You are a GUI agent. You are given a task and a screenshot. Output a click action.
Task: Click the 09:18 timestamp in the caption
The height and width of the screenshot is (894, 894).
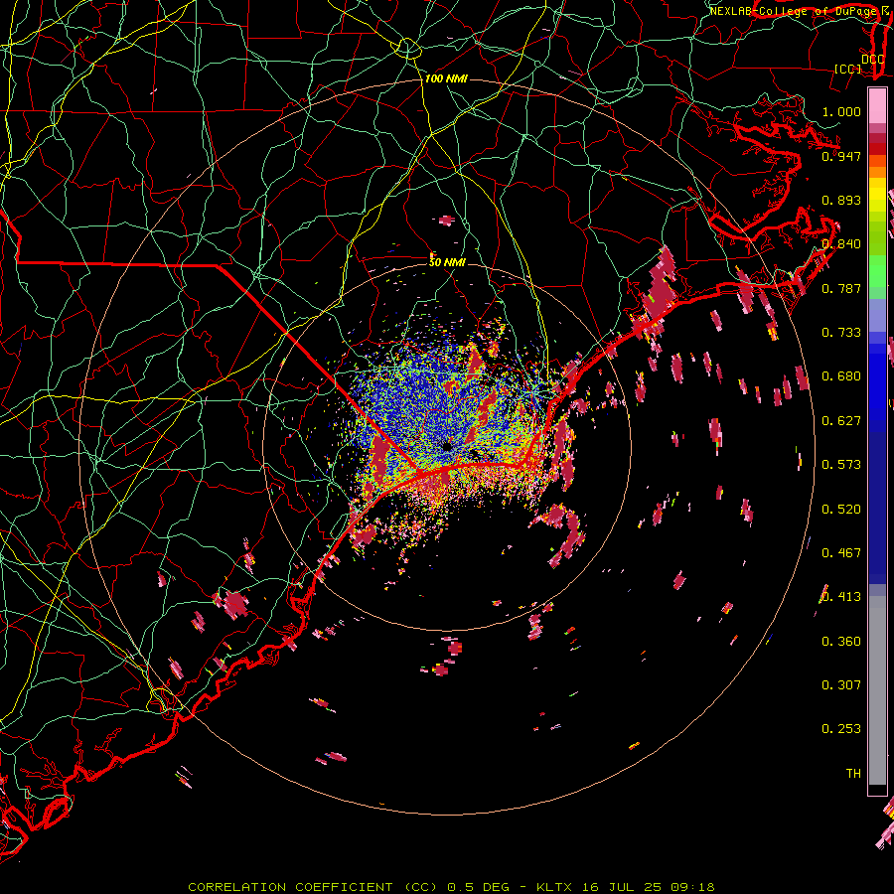click(x=692, y=887)
